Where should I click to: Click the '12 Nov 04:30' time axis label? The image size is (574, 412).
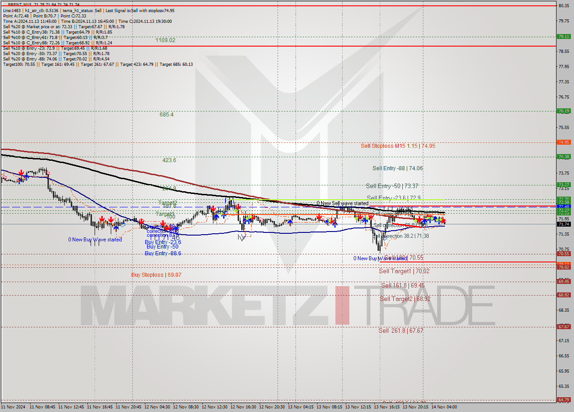pyautogui.click(x=157, y=407)
